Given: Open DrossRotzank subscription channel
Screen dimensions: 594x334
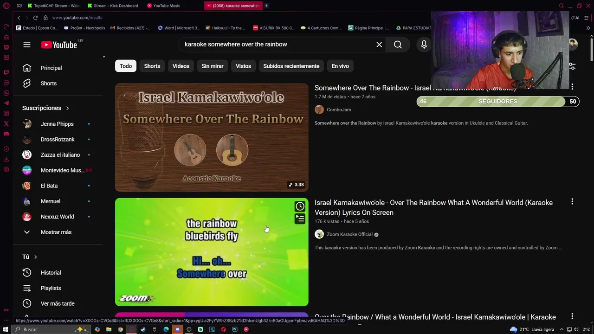Looking at the screenshot, I should pos(58,139).
